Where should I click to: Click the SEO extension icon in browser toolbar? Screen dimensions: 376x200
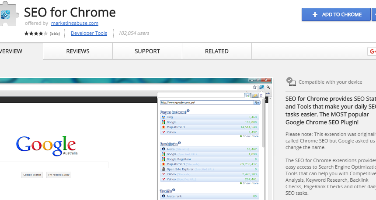tap(261, 87)
